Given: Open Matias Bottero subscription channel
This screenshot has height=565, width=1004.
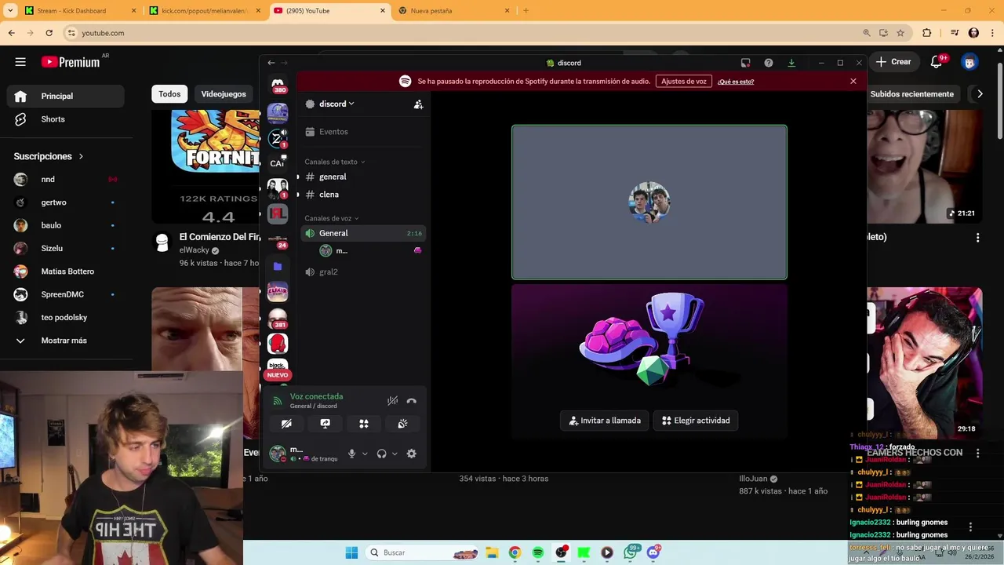Looking at the screenshot, I should (66, 272).
